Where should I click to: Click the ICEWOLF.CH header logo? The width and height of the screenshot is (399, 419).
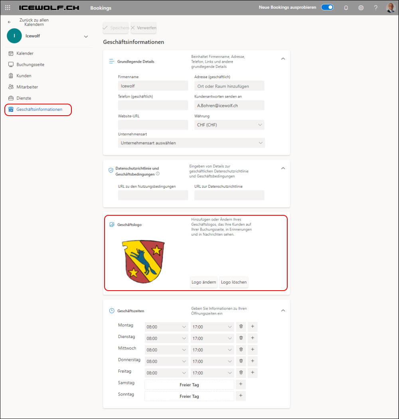[49, 8]
